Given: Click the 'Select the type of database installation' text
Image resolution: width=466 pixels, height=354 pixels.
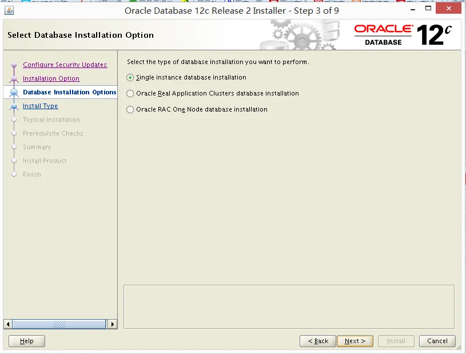Looking at the screenshot, I should pos(218,62).
